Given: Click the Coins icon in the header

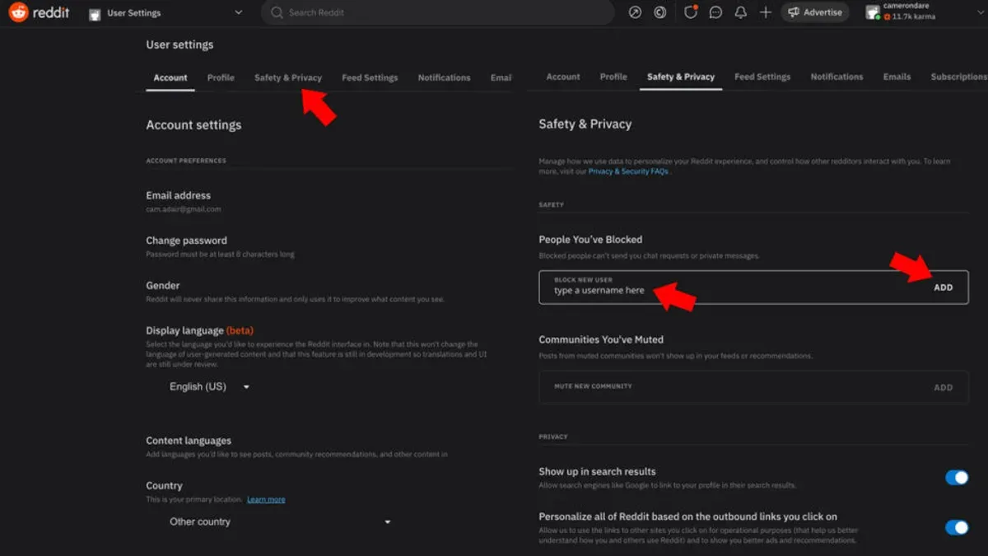Looking at the screenshot, I should point(659,12).
